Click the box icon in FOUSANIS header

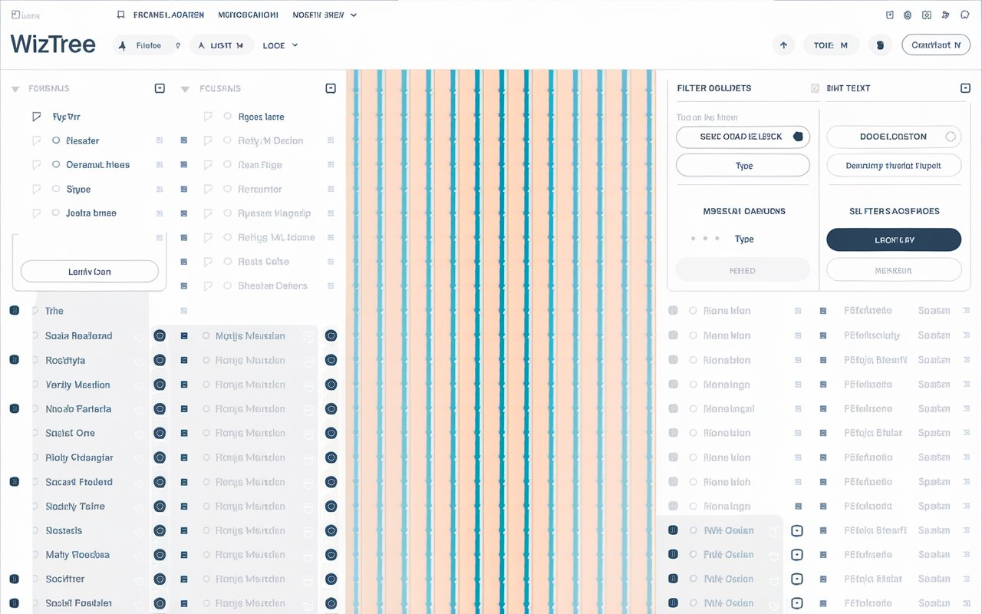click(x=331, y=88)
